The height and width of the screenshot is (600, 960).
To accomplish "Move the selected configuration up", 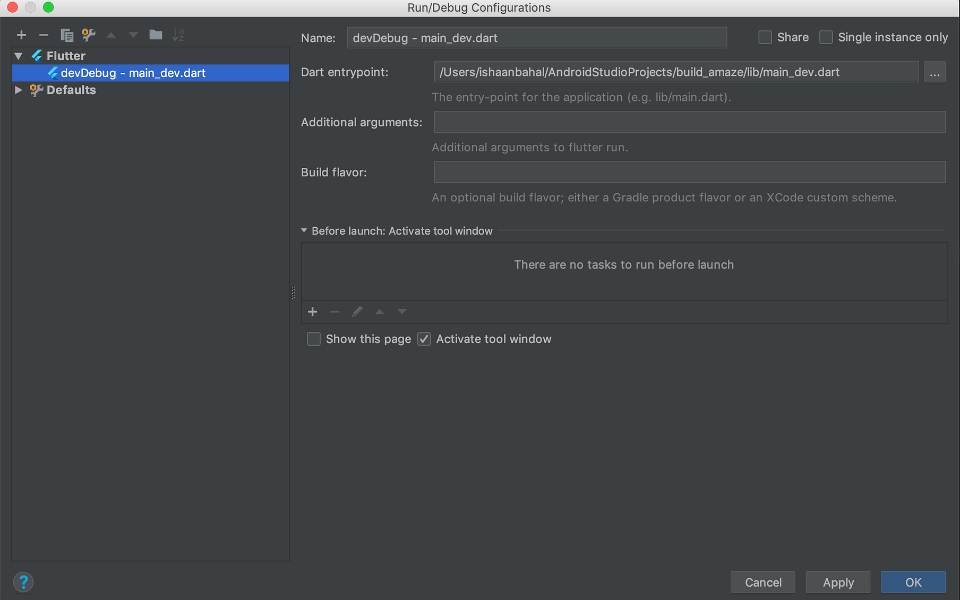I will click(x=111, y=35).
